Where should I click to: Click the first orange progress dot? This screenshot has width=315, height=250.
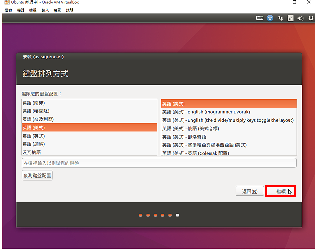141,215
